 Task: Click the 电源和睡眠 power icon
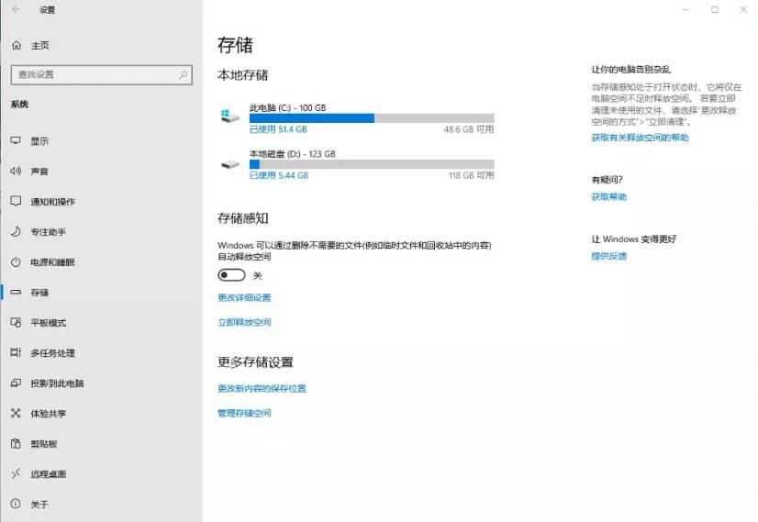pyautogui.click(x=16, y=261)
